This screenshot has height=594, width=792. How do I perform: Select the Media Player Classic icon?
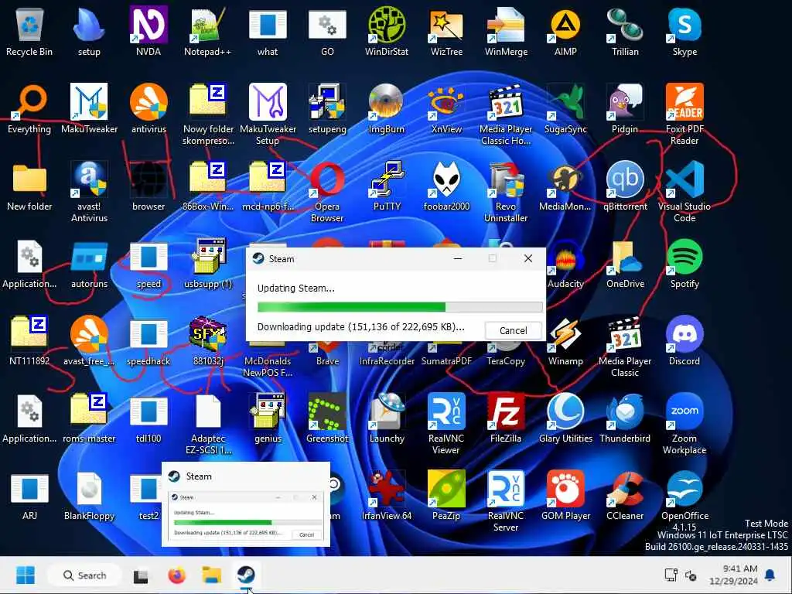(x=625, y=347)
